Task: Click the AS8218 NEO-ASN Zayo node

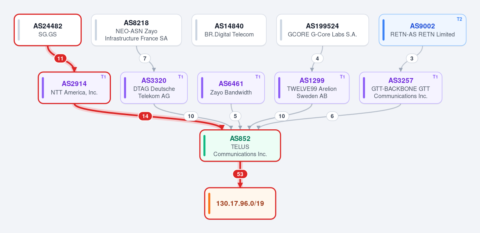Action: 136,30
